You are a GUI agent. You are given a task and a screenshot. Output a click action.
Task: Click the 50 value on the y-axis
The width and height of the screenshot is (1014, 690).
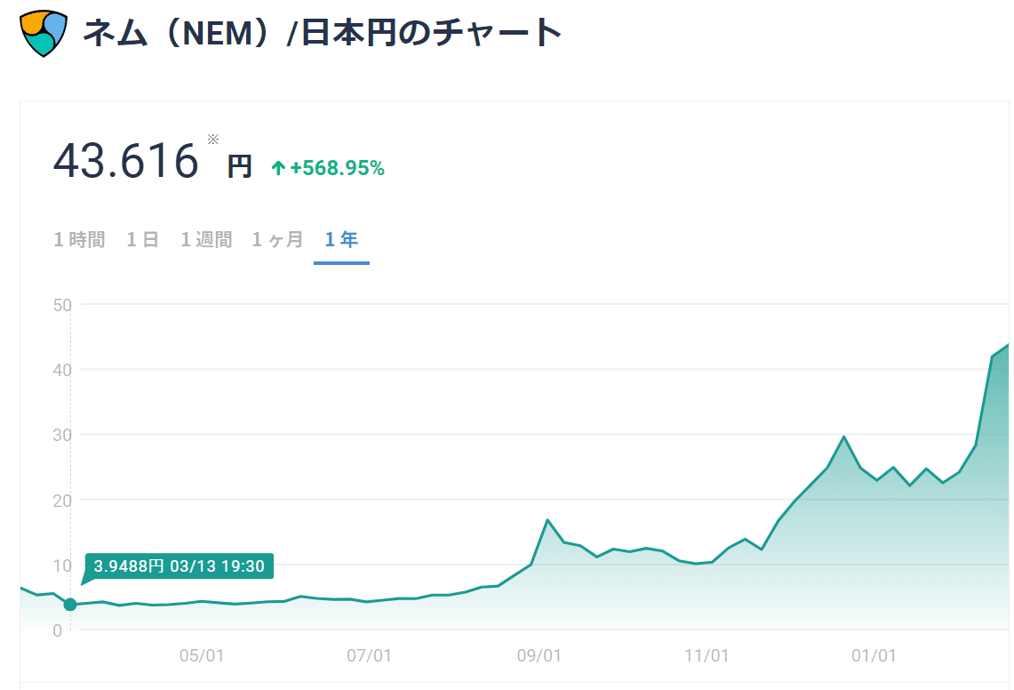[61, 304]
